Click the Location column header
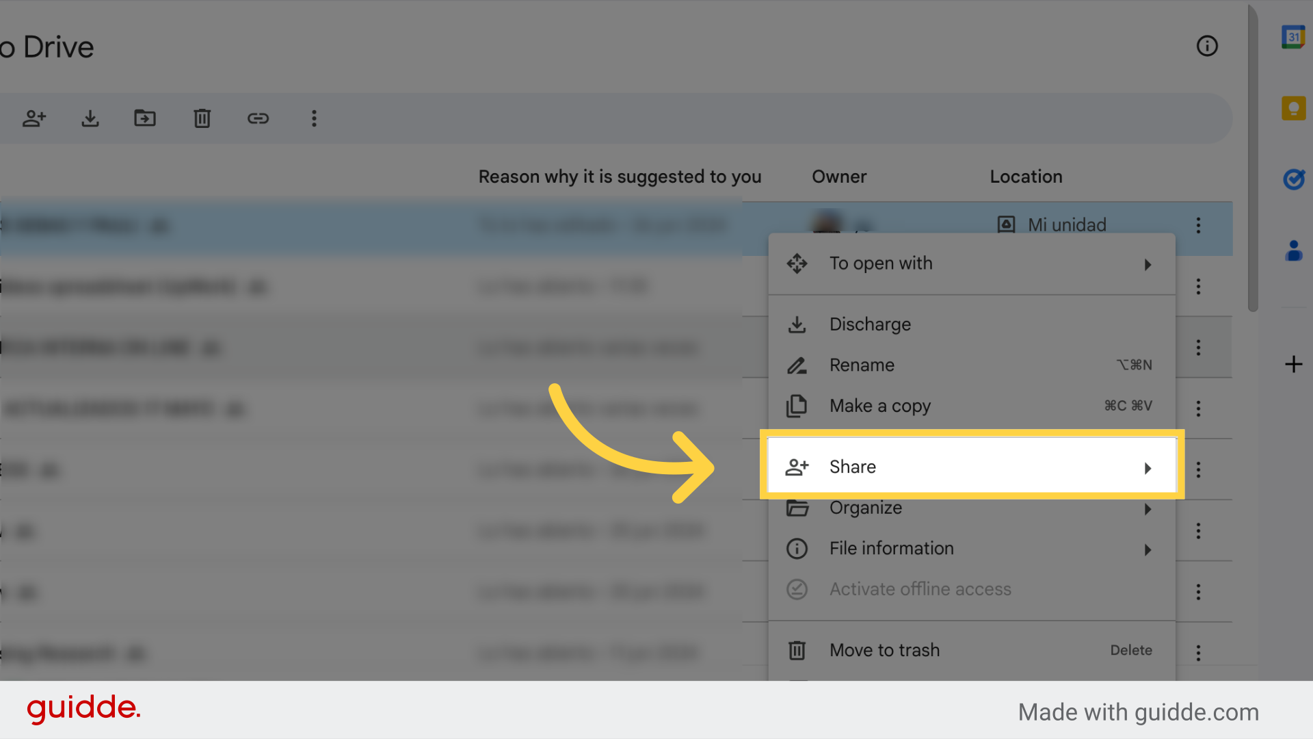Image resolution: width=1313 pixels, height=739 pixels. (1026, 177)
